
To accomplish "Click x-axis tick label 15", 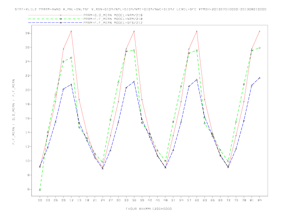I will click(79, 200).
